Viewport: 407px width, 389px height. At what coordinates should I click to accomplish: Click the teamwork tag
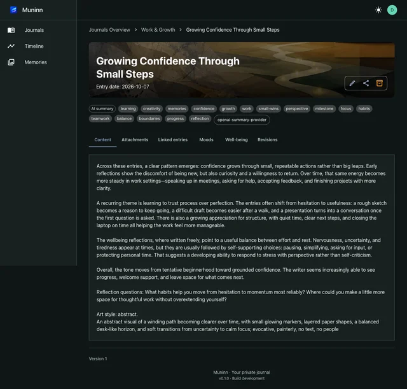pyautogui.click(x=100, y=118)
